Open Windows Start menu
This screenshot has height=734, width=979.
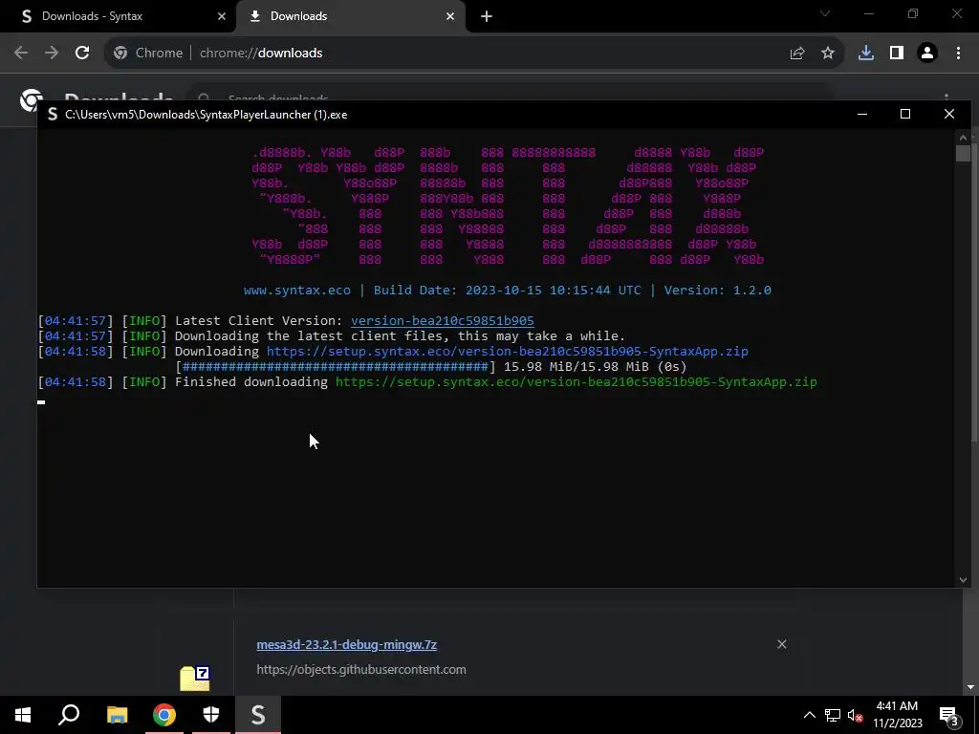click(23, 715)
